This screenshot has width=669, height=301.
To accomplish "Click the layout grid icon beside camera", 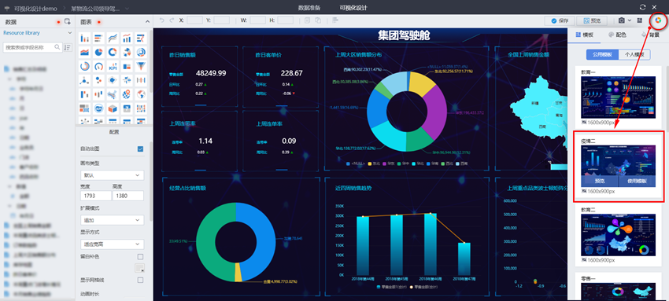I will 640,20.
